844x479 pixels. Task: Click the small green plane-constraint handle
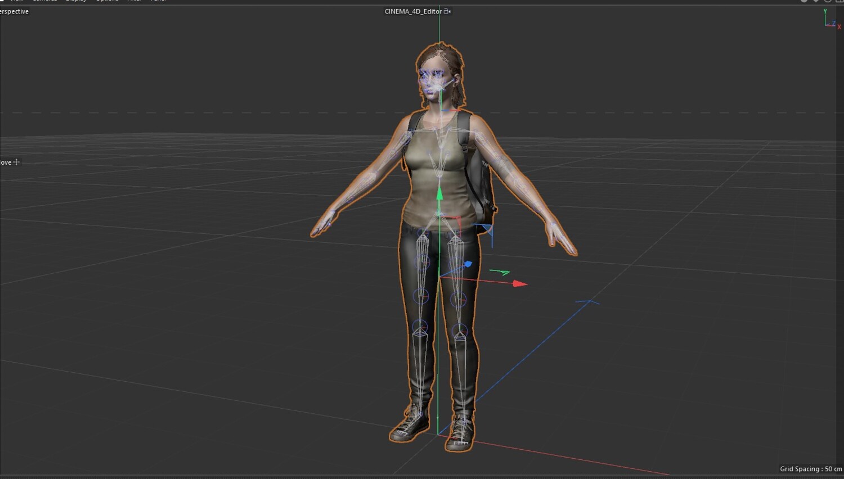point(500,273)
